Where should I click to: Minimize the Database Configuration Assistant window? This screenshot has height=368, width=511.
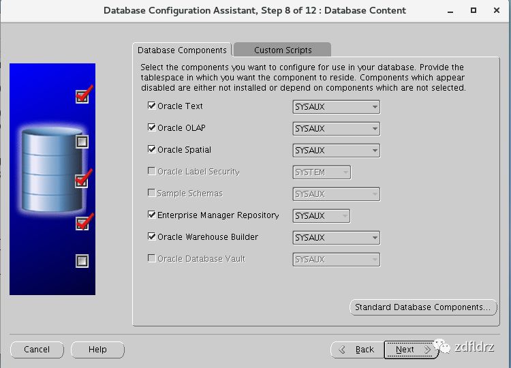tap(450, 11)
